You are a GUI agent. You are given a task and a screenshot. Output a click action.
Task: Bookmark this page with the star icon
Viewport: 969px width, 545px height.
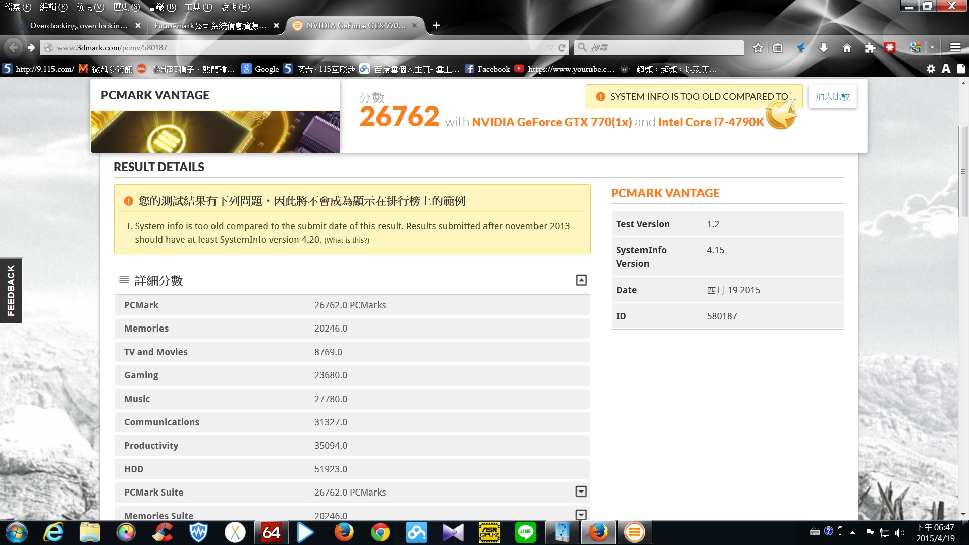758,47
